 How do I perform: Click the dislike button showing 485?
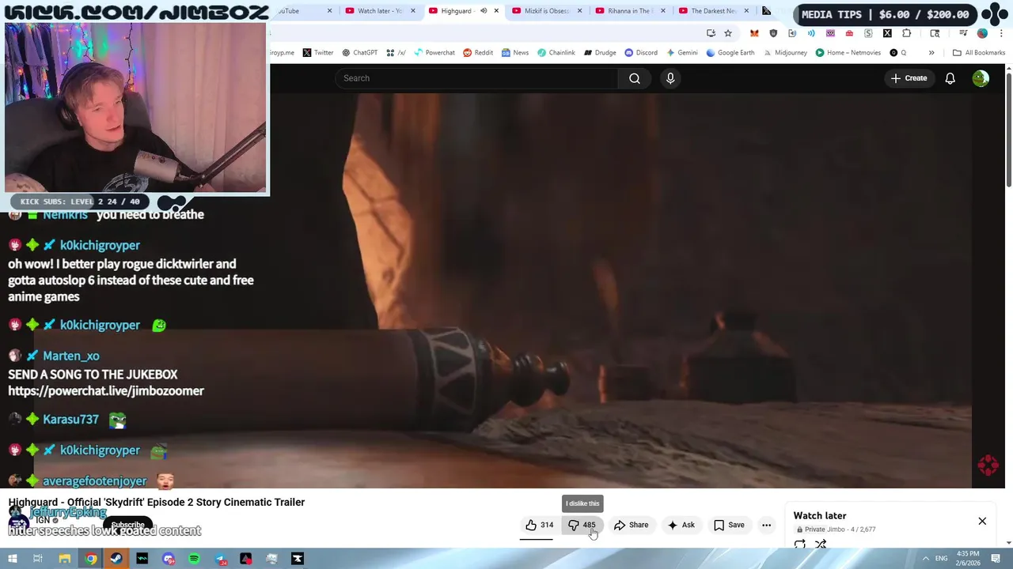tap(582, 525)
